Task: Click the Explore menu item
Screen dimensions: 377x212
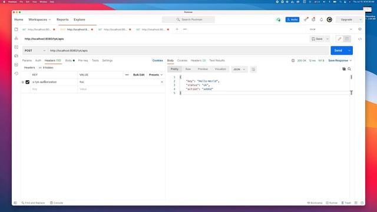Action: (80, 19)
